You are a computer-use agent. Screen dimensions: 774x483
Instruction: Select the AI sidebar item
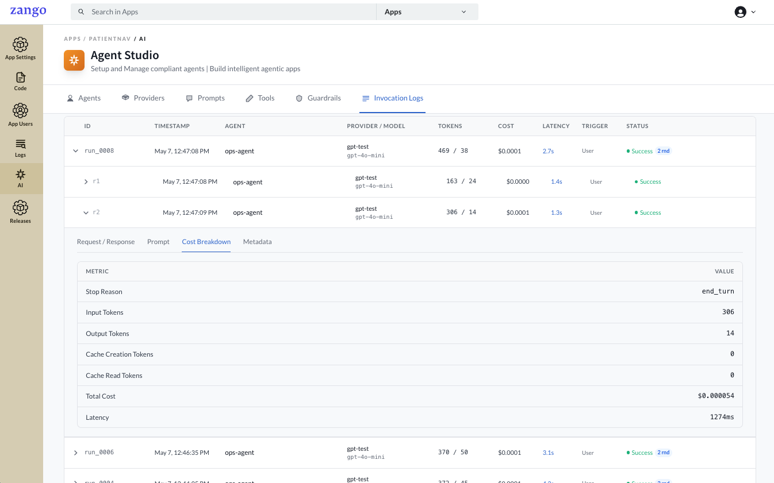21,179
